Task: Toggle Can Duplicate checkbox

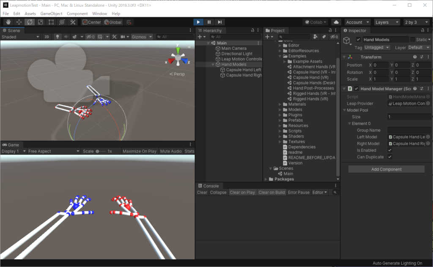Action: click(x=389, y=157)
